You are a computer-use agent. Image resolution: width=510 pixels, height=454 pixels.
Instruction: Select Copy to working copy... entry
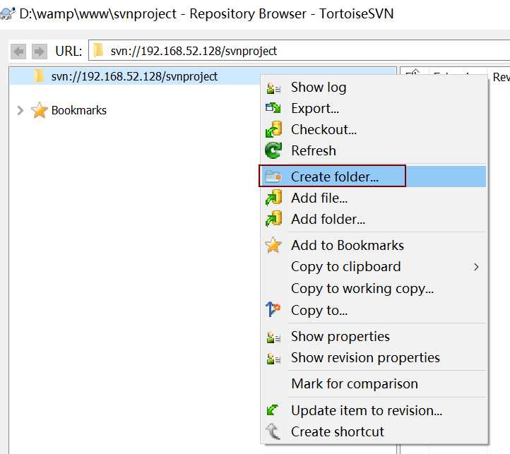pos(374,289)
